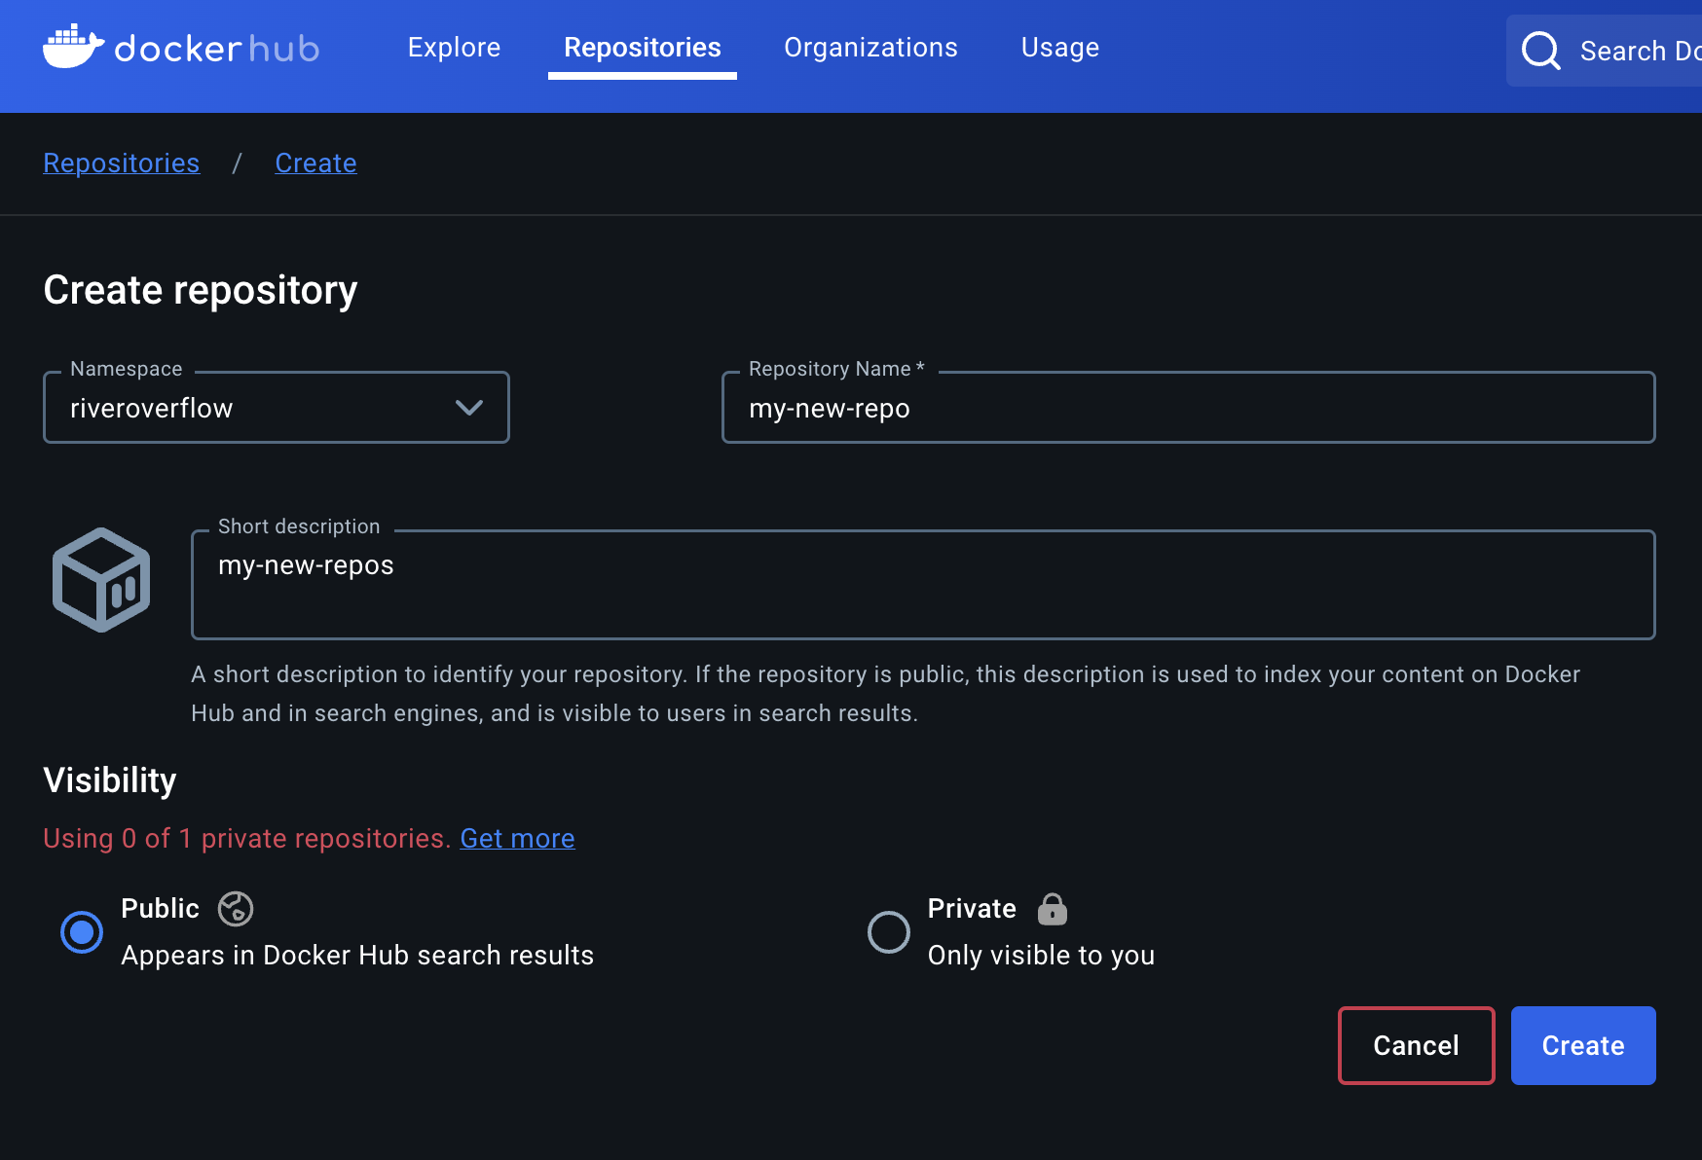Image resolution: width=1702 pixels, height=1160 pixels.
Task: Click the repository cube icon
Action: click(x=101, y=580)
